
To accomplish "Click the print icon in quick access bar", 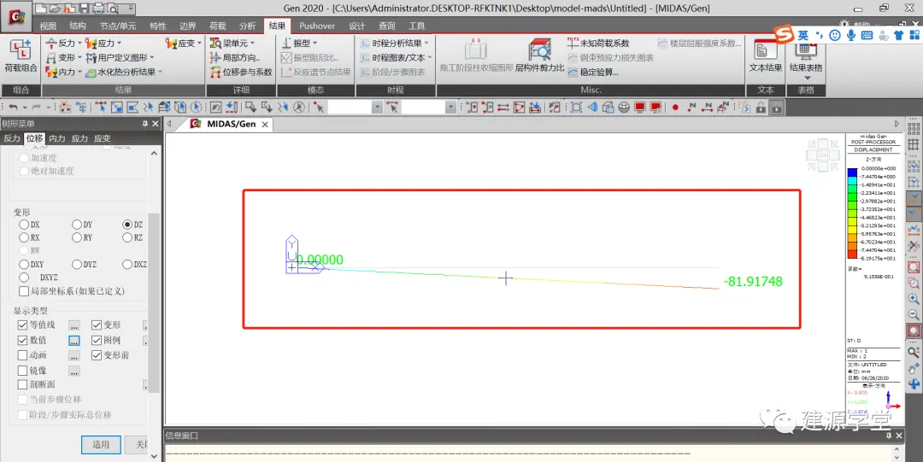I will click(98, 9).
